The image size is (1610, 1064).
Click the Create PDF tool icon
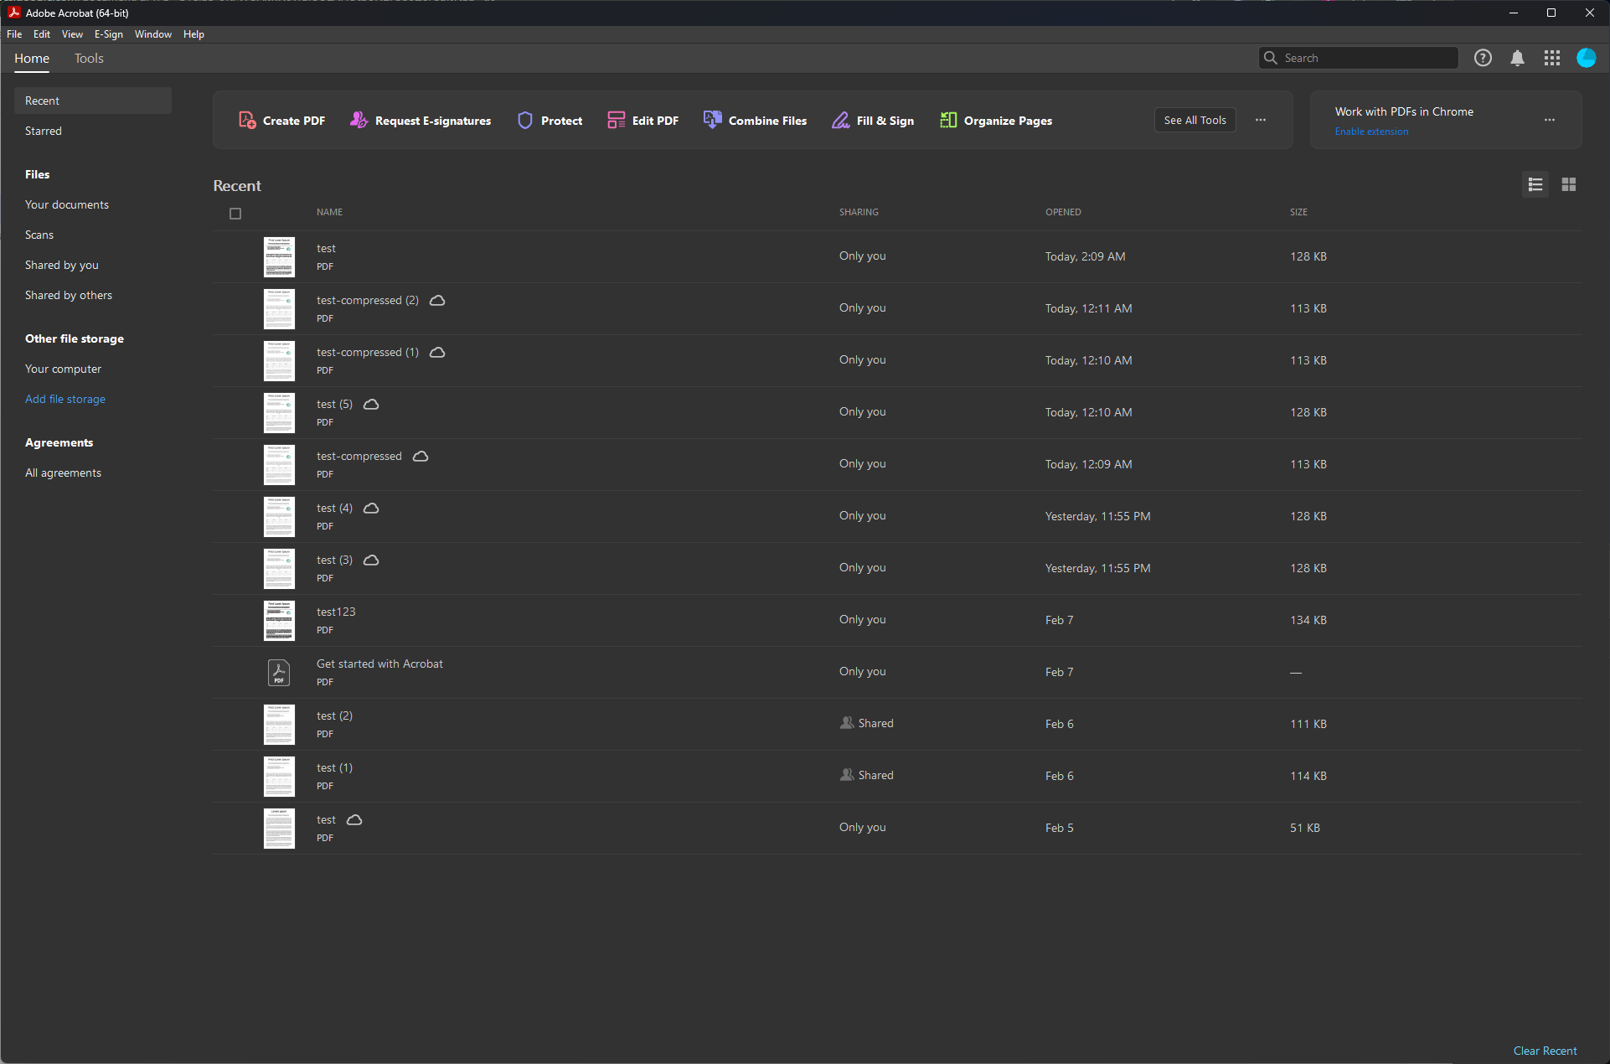coord(247,121)
